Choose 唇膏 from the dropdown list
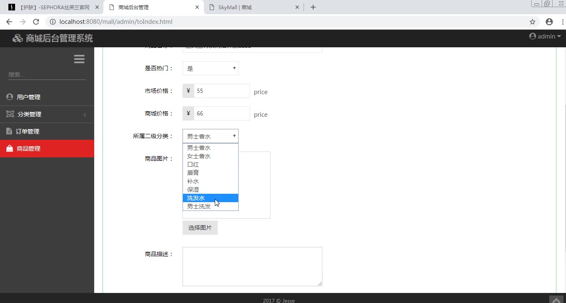The height and width of the screenshot is (303, 566). (211, 173)
